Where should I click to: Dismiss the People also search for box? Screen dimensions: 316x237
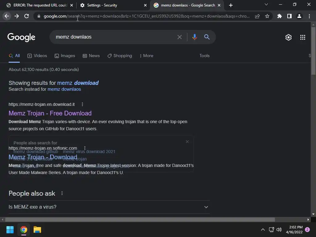187,142
